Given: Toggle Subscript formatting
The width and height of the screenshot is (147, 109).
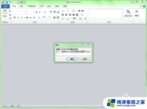Looking at the screenshot, I should click(31, 17).
